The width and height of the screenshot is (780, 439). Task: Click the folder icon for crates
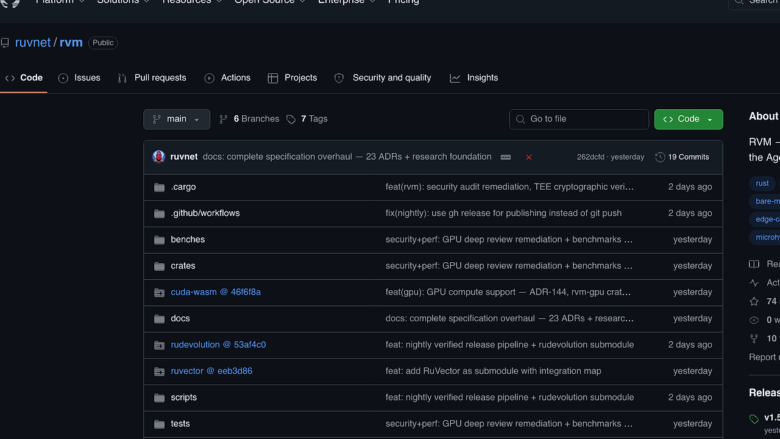pos(160,266)
